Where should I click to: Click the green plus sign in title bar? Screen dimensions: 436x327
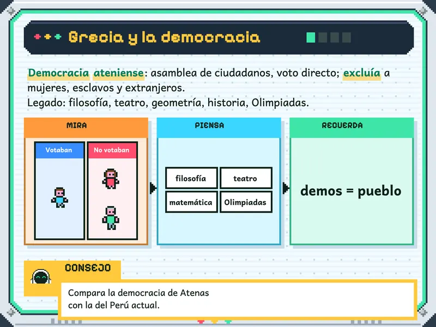(58, 37)
